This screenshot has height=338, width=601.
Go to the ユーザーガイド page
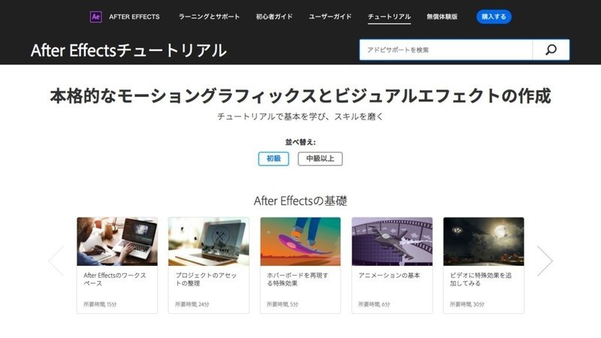330,17
